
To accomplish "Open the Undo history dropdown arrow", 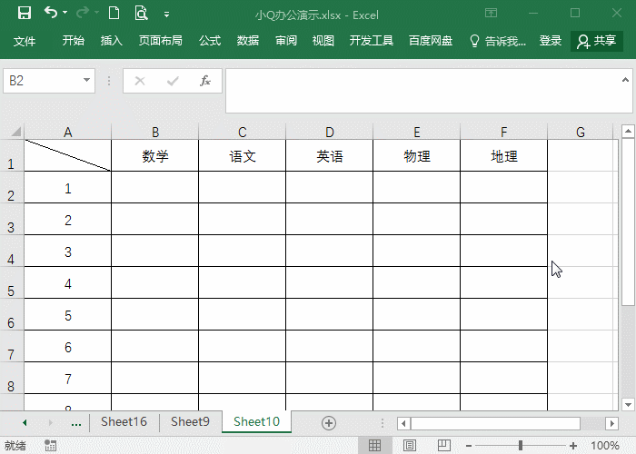I will (65, 15).
